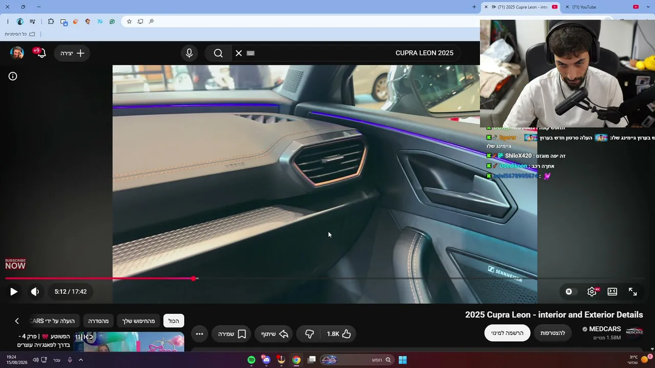The height and width of the screenshot is (368, 655).
Task: Play the Cupra Leon video
Action: coord(14,292)
